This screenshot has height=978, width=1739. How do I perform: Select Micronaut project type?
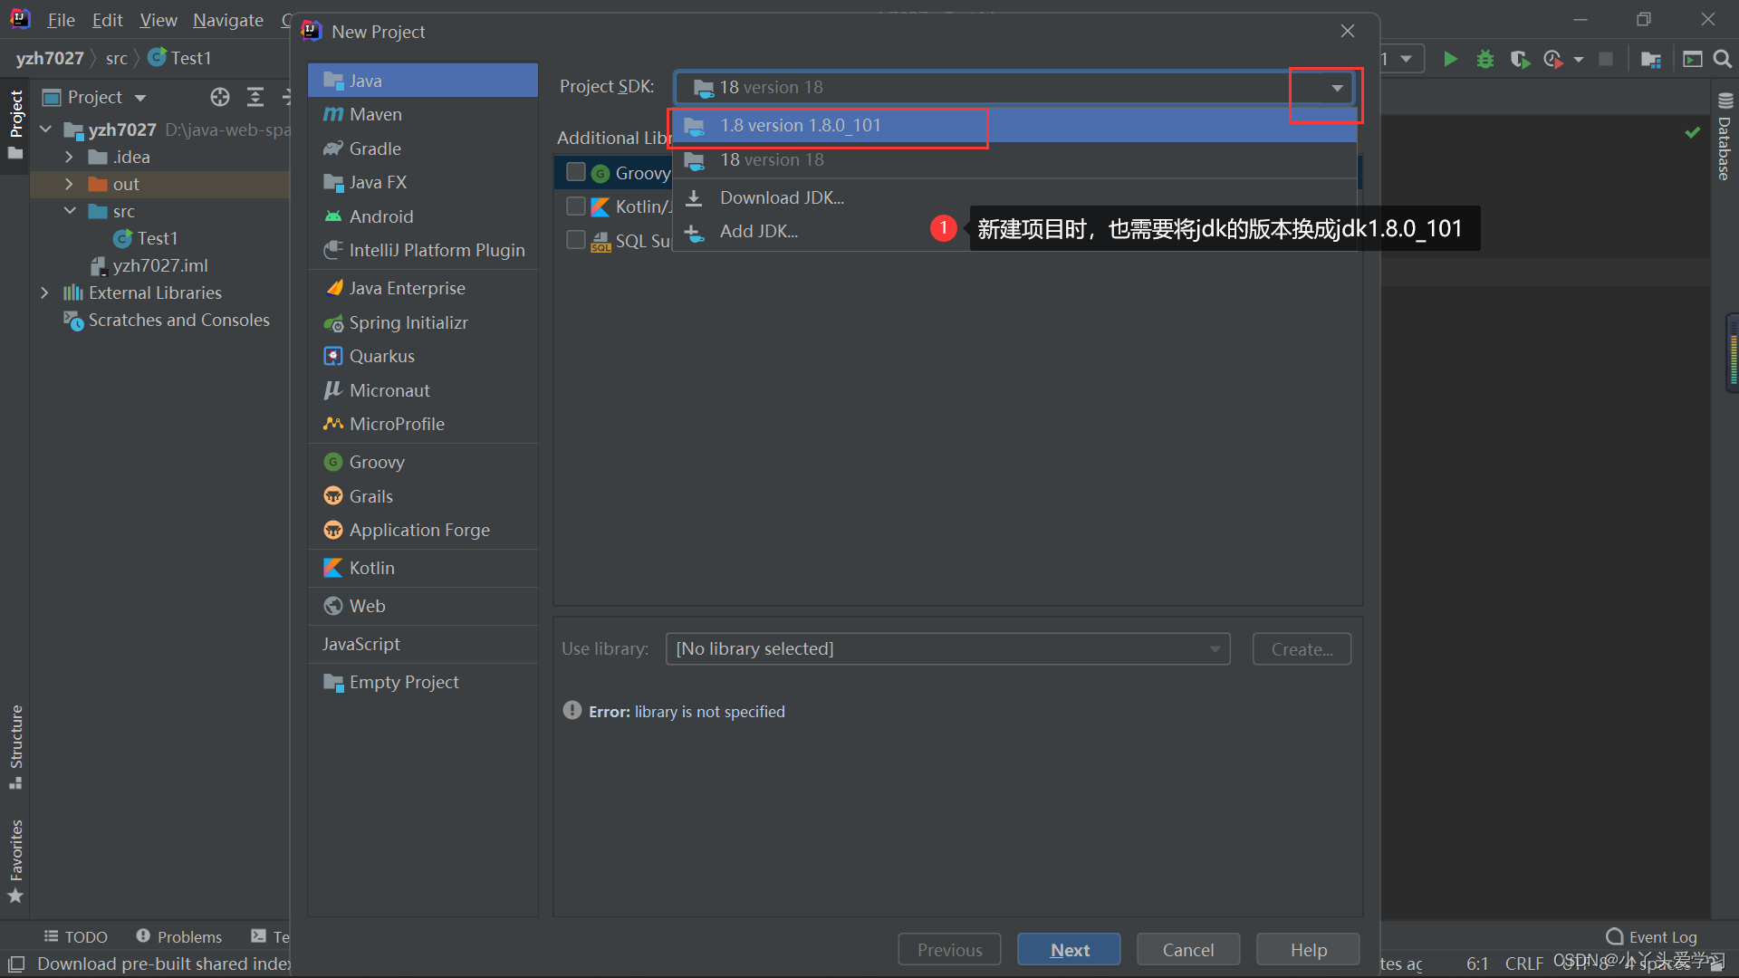pyautogui.click(x=423, y=390)
